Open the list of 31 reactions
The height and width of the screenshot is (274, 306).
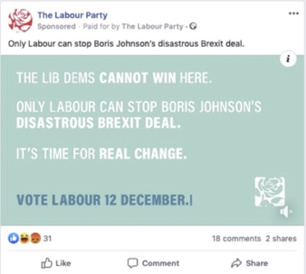tap(47, 238)
